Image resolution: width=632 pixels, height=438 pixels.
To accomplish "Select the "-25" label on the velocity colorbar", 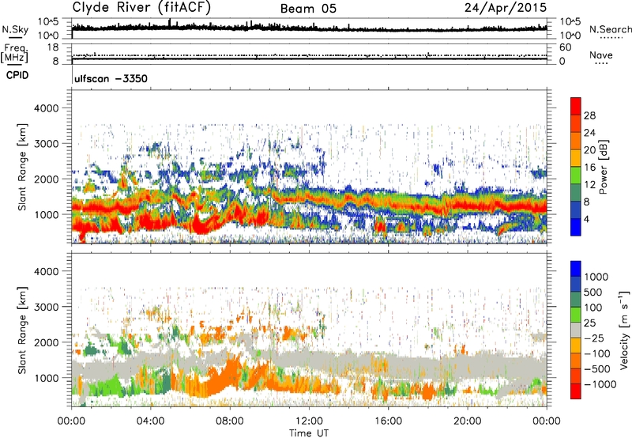I will tap(594, 338).
